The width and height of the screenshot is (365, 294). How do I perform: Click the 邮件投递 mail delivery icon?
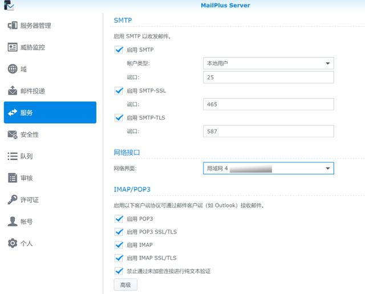pyautogui.click(x=13, y=91)
